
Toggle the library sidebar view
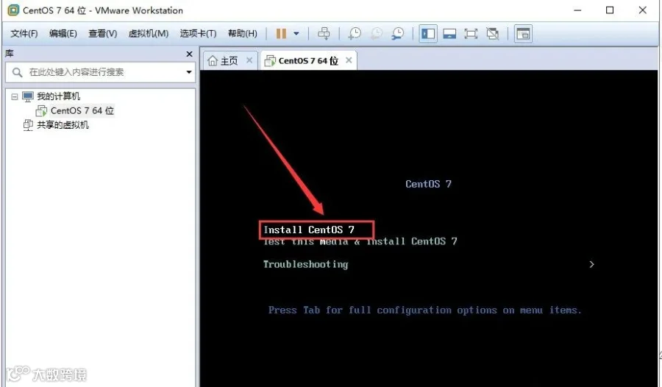click(427, 33)
